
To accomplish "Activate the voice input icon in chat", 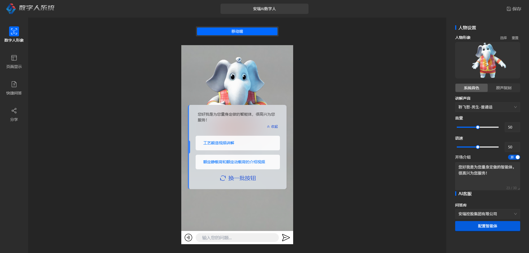I will click(188, 237).
